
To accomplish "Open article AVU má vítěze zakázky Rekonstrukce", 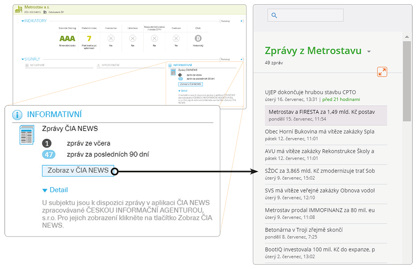I will pyautogui.click(x=326, y=154).
